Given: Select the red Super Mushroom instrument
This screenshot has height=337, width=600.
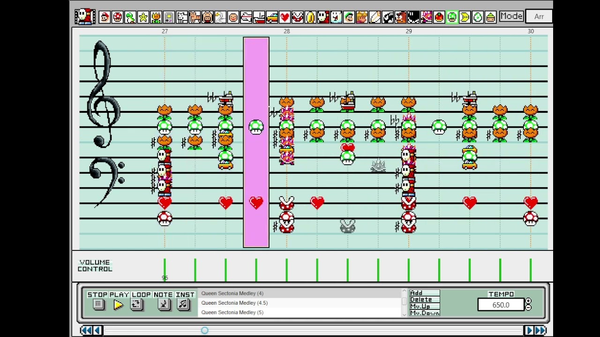Looking at the screenshot, I should point(117,17).
